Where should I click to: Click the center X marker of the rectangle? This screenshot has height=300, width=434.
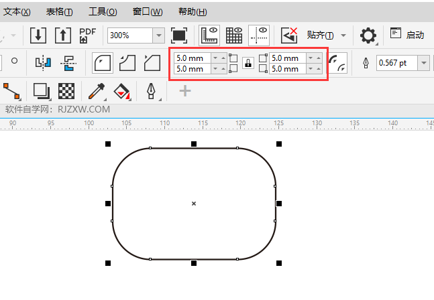pos(194,204)
